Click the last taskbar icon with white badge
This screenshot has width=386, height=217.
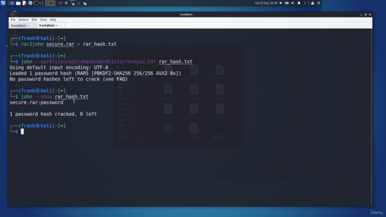[85, 3]
